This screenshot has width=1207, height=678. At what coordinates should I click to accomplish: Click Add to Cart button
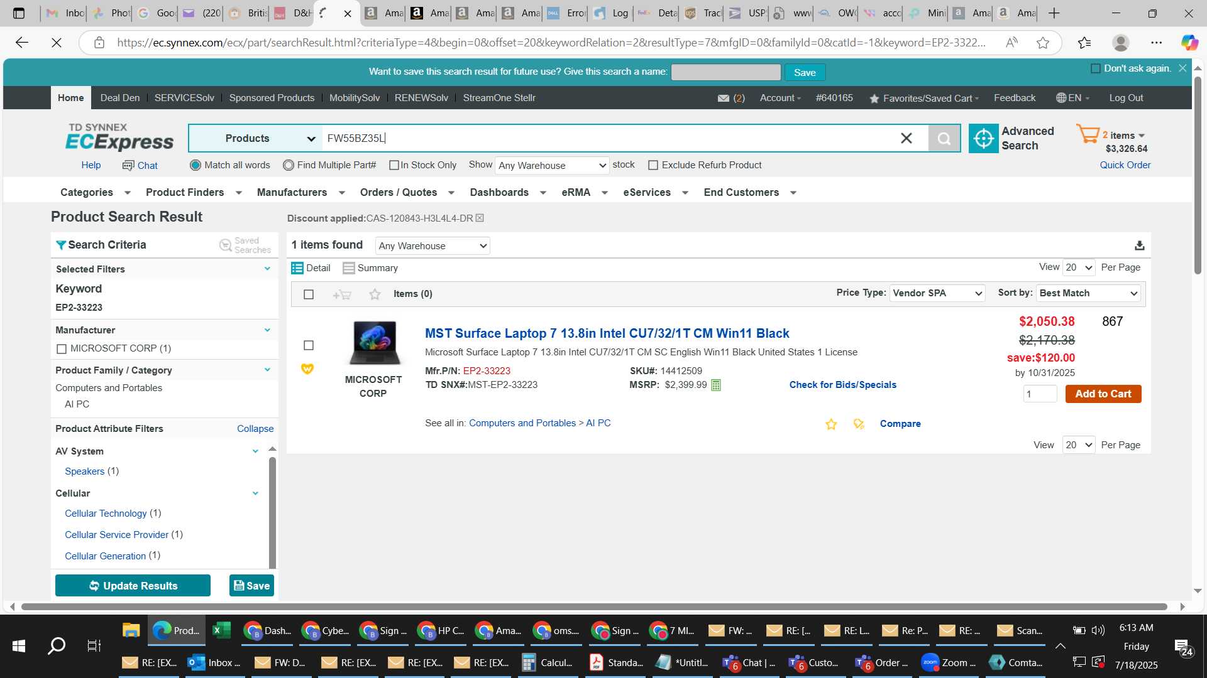(x=1103, y=394)
